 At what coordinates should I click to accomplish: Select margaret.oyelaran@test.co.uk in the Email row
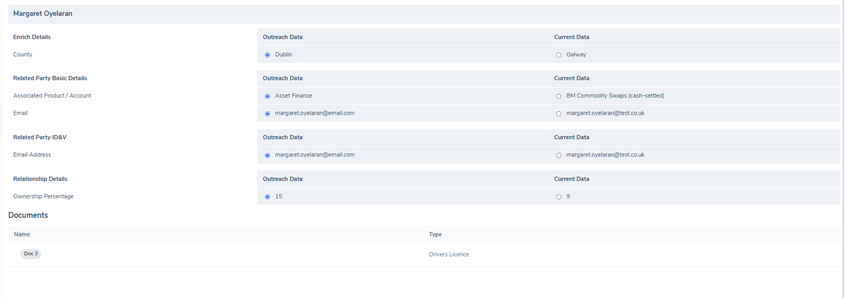pos(559,113)
